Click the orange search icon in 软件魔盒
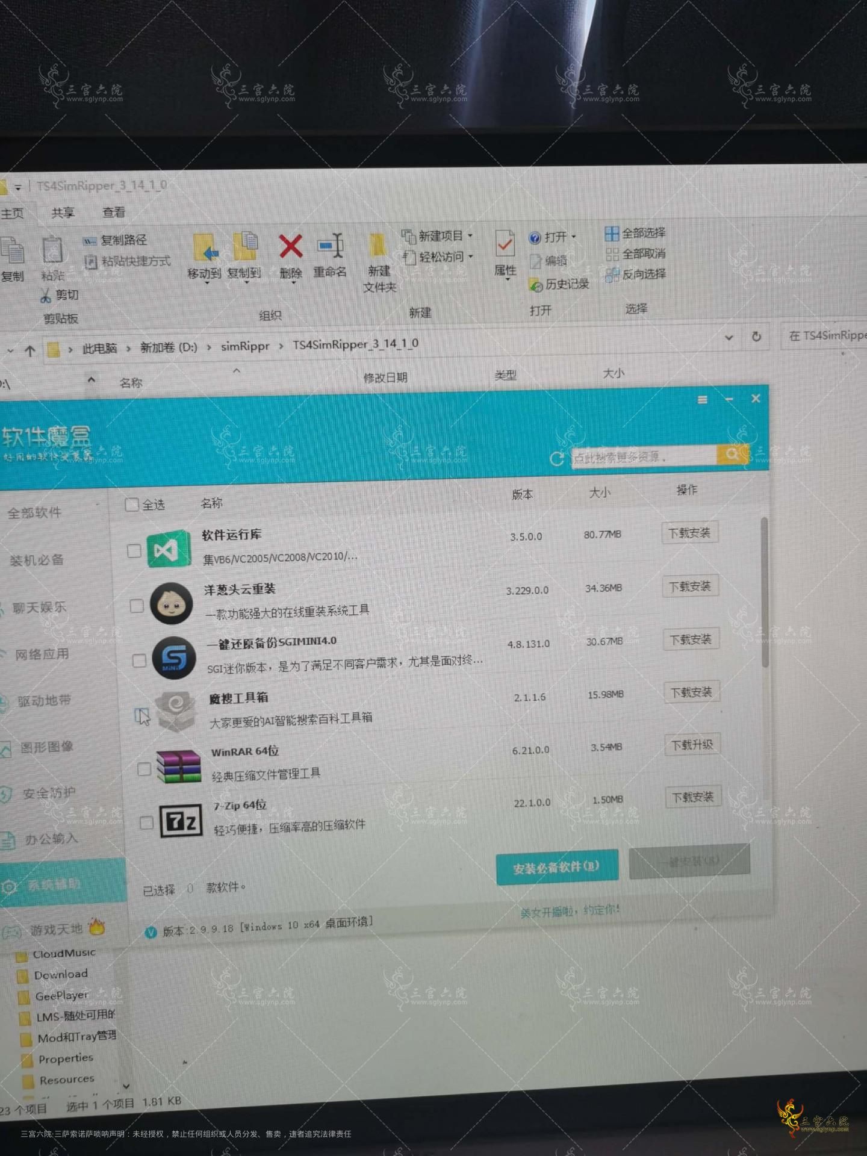867x1156 pixels. 732,454
